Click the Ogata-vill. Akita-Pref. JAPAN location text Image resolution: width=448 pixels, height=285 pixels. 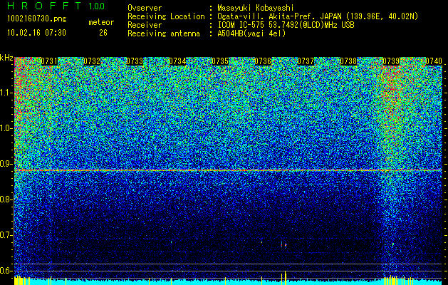[x=318, y=16]
